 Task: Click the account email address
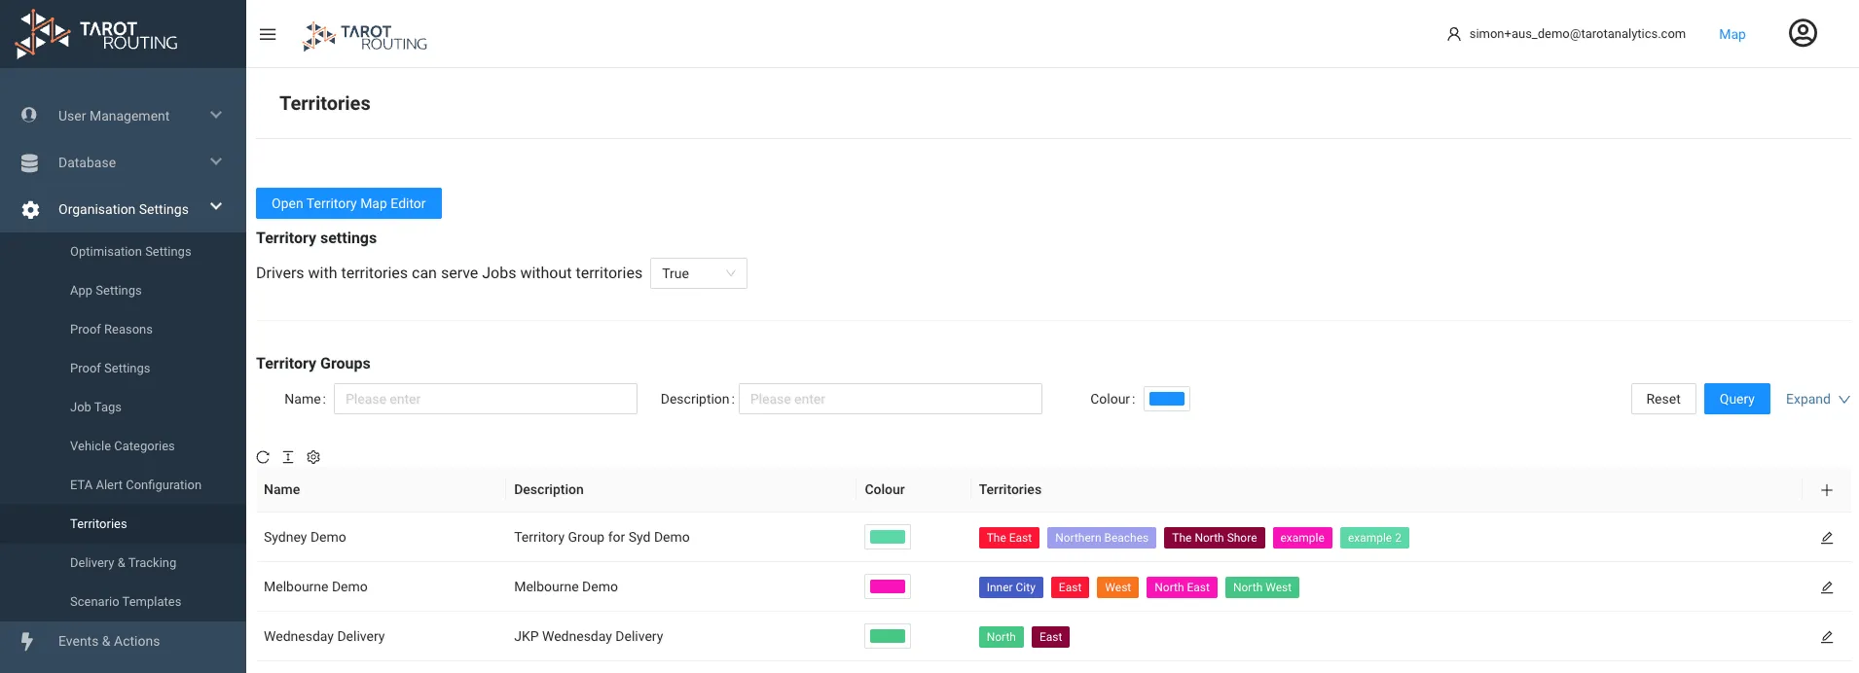(x=1577, y=33)
